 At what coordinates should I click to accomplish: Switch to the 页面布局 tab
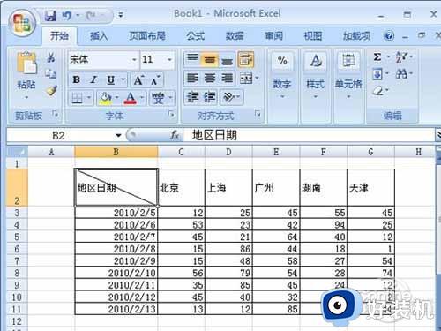[x=147, y=36]
